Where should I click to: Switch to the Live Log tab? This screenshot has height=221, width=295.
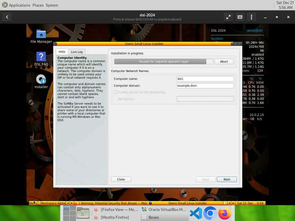[x=77, y=52]
